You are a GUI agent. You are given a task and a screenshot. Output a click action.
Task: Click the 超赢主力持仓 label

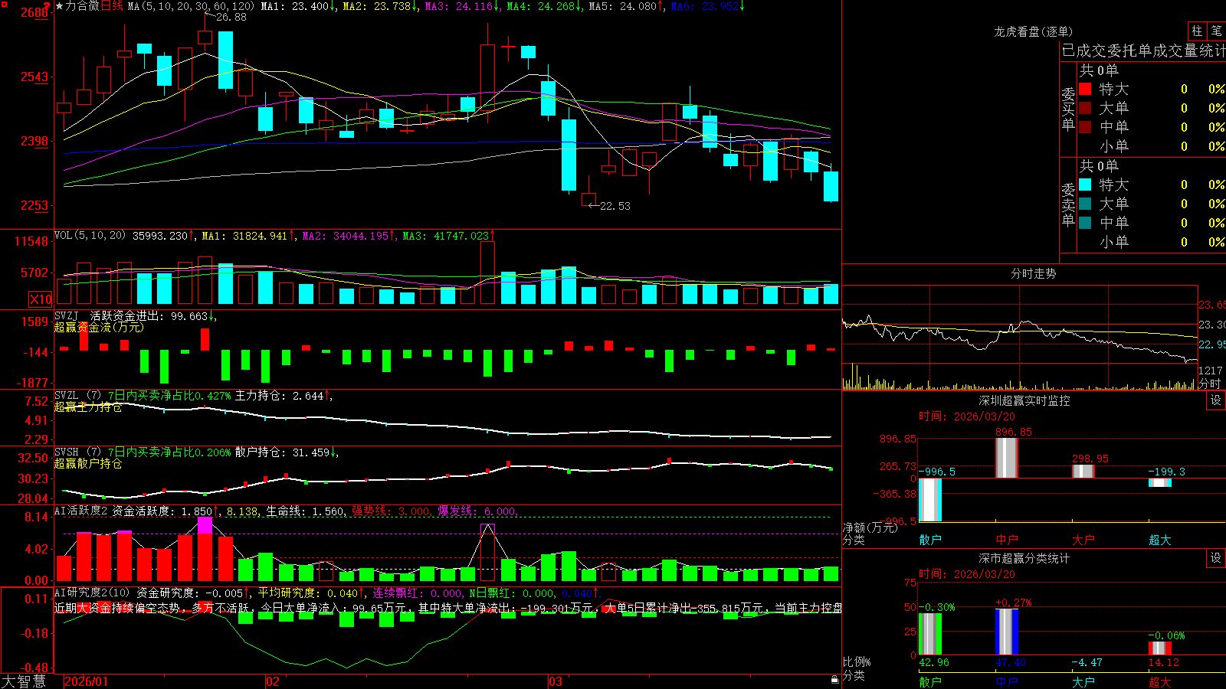tap(88, 407)
